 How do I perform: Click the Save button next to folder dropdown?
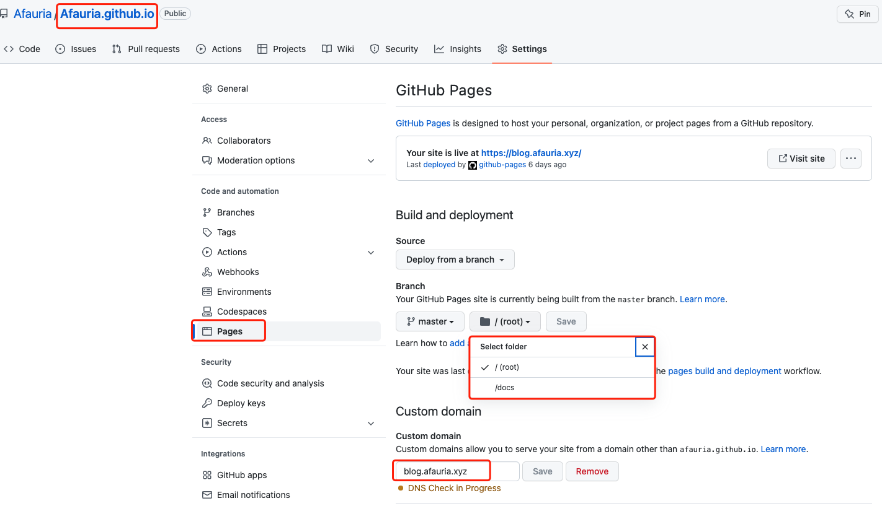566,321
